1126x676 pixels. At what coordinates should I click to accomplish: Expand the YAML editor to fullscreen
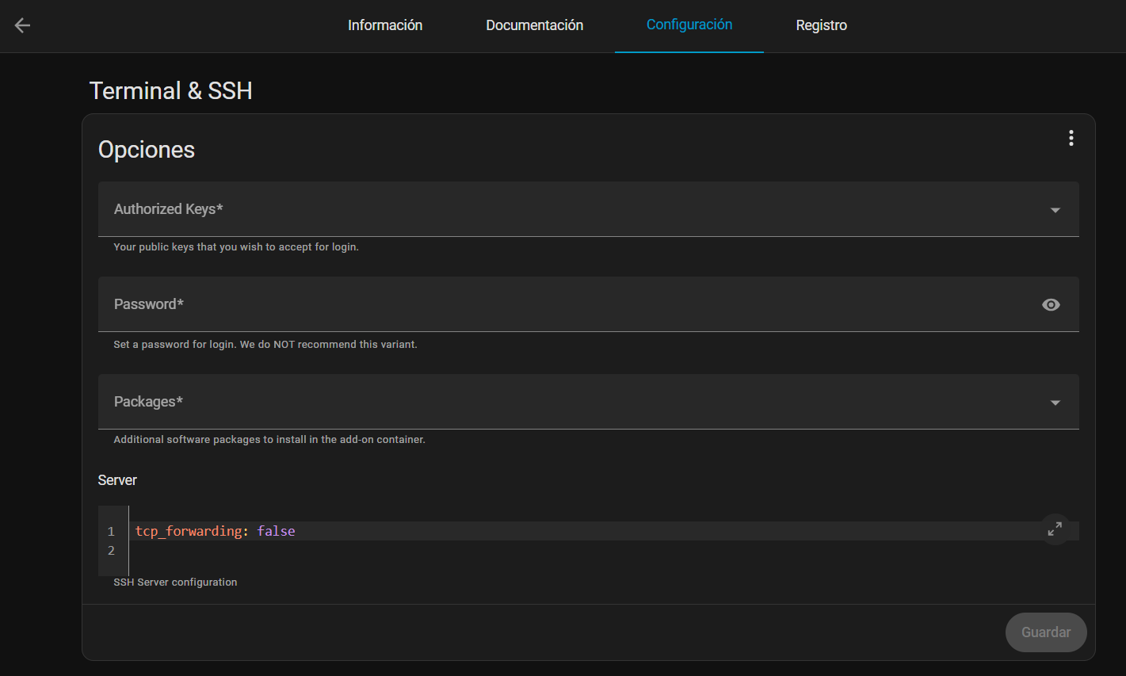click(x=1054, y=529)
